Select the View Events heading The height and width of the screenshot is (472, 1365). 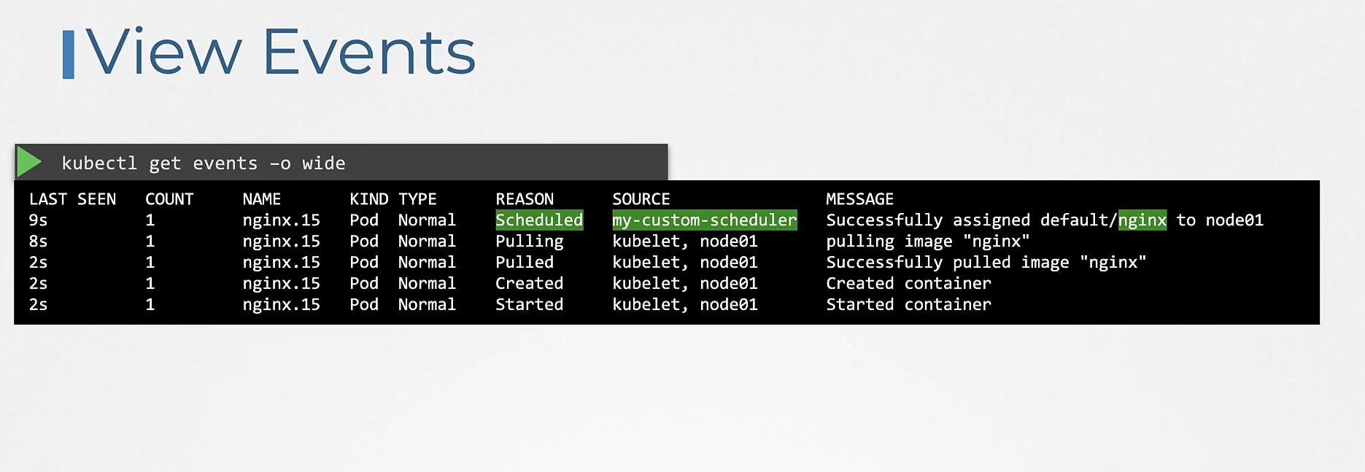(x=281, y=53)
